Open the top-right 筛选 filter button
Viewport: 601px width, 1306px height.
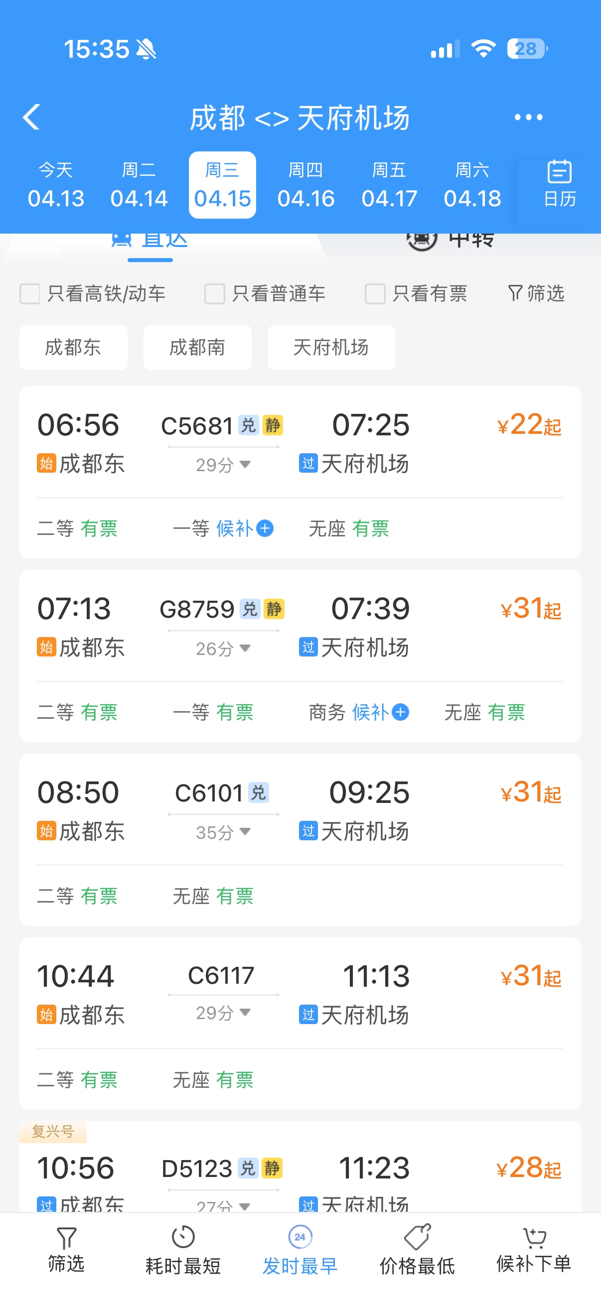[536, 293]
